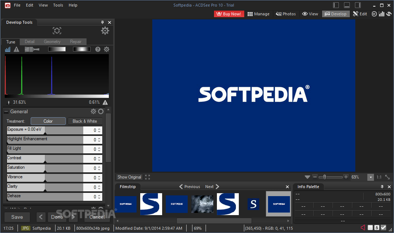Viewport: 394px width, 233px height.
Task: Toggle exposure warning triangle next to histogram icon
Action: (16, 49)
